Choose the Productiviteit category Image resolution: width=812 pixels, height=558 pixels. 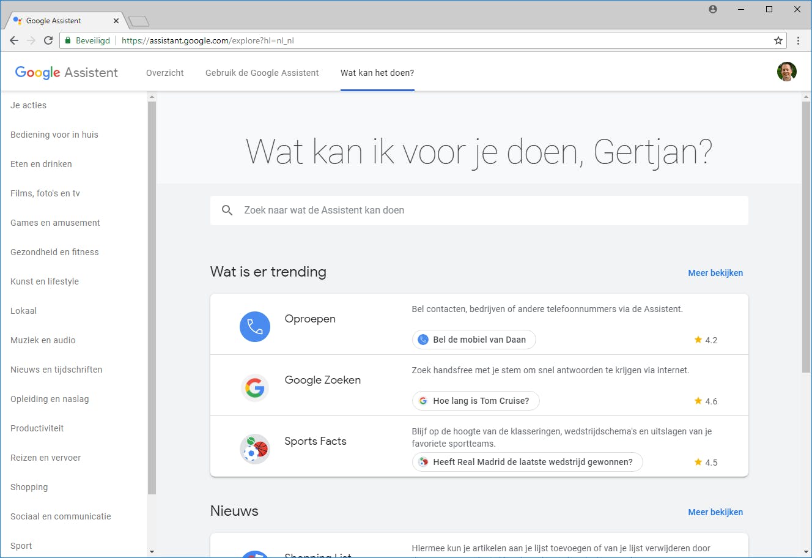click(37, 428)
